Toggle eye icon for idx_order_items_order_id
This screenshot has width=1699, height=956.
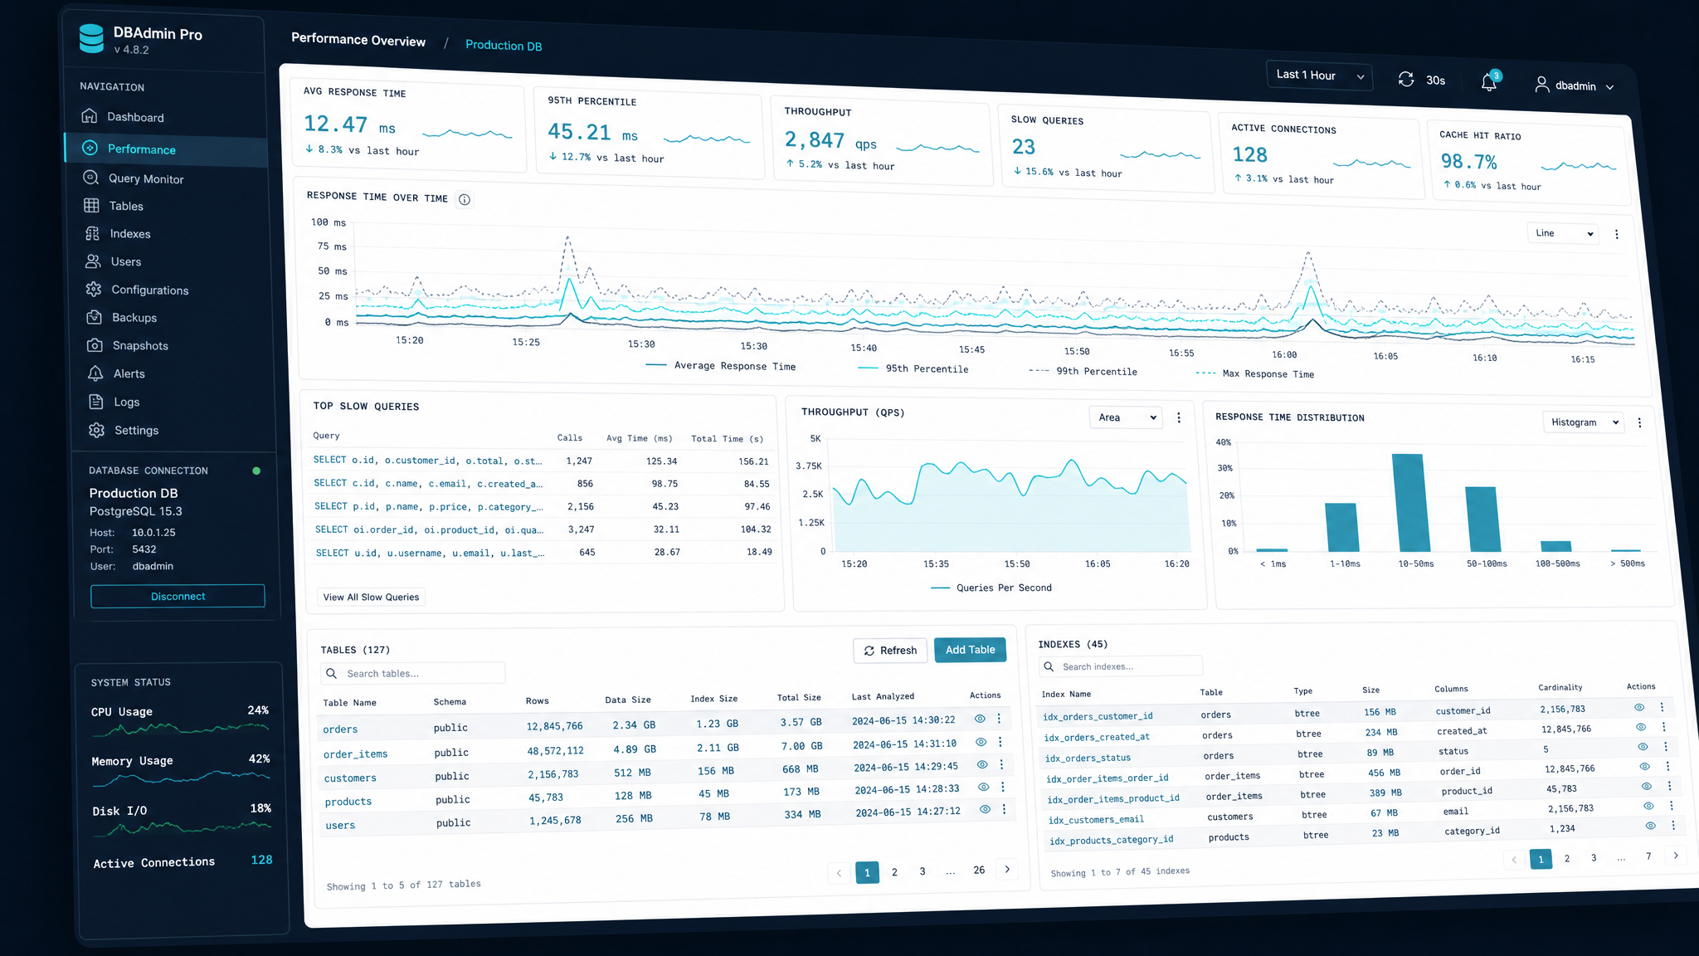coord(1645,766)
